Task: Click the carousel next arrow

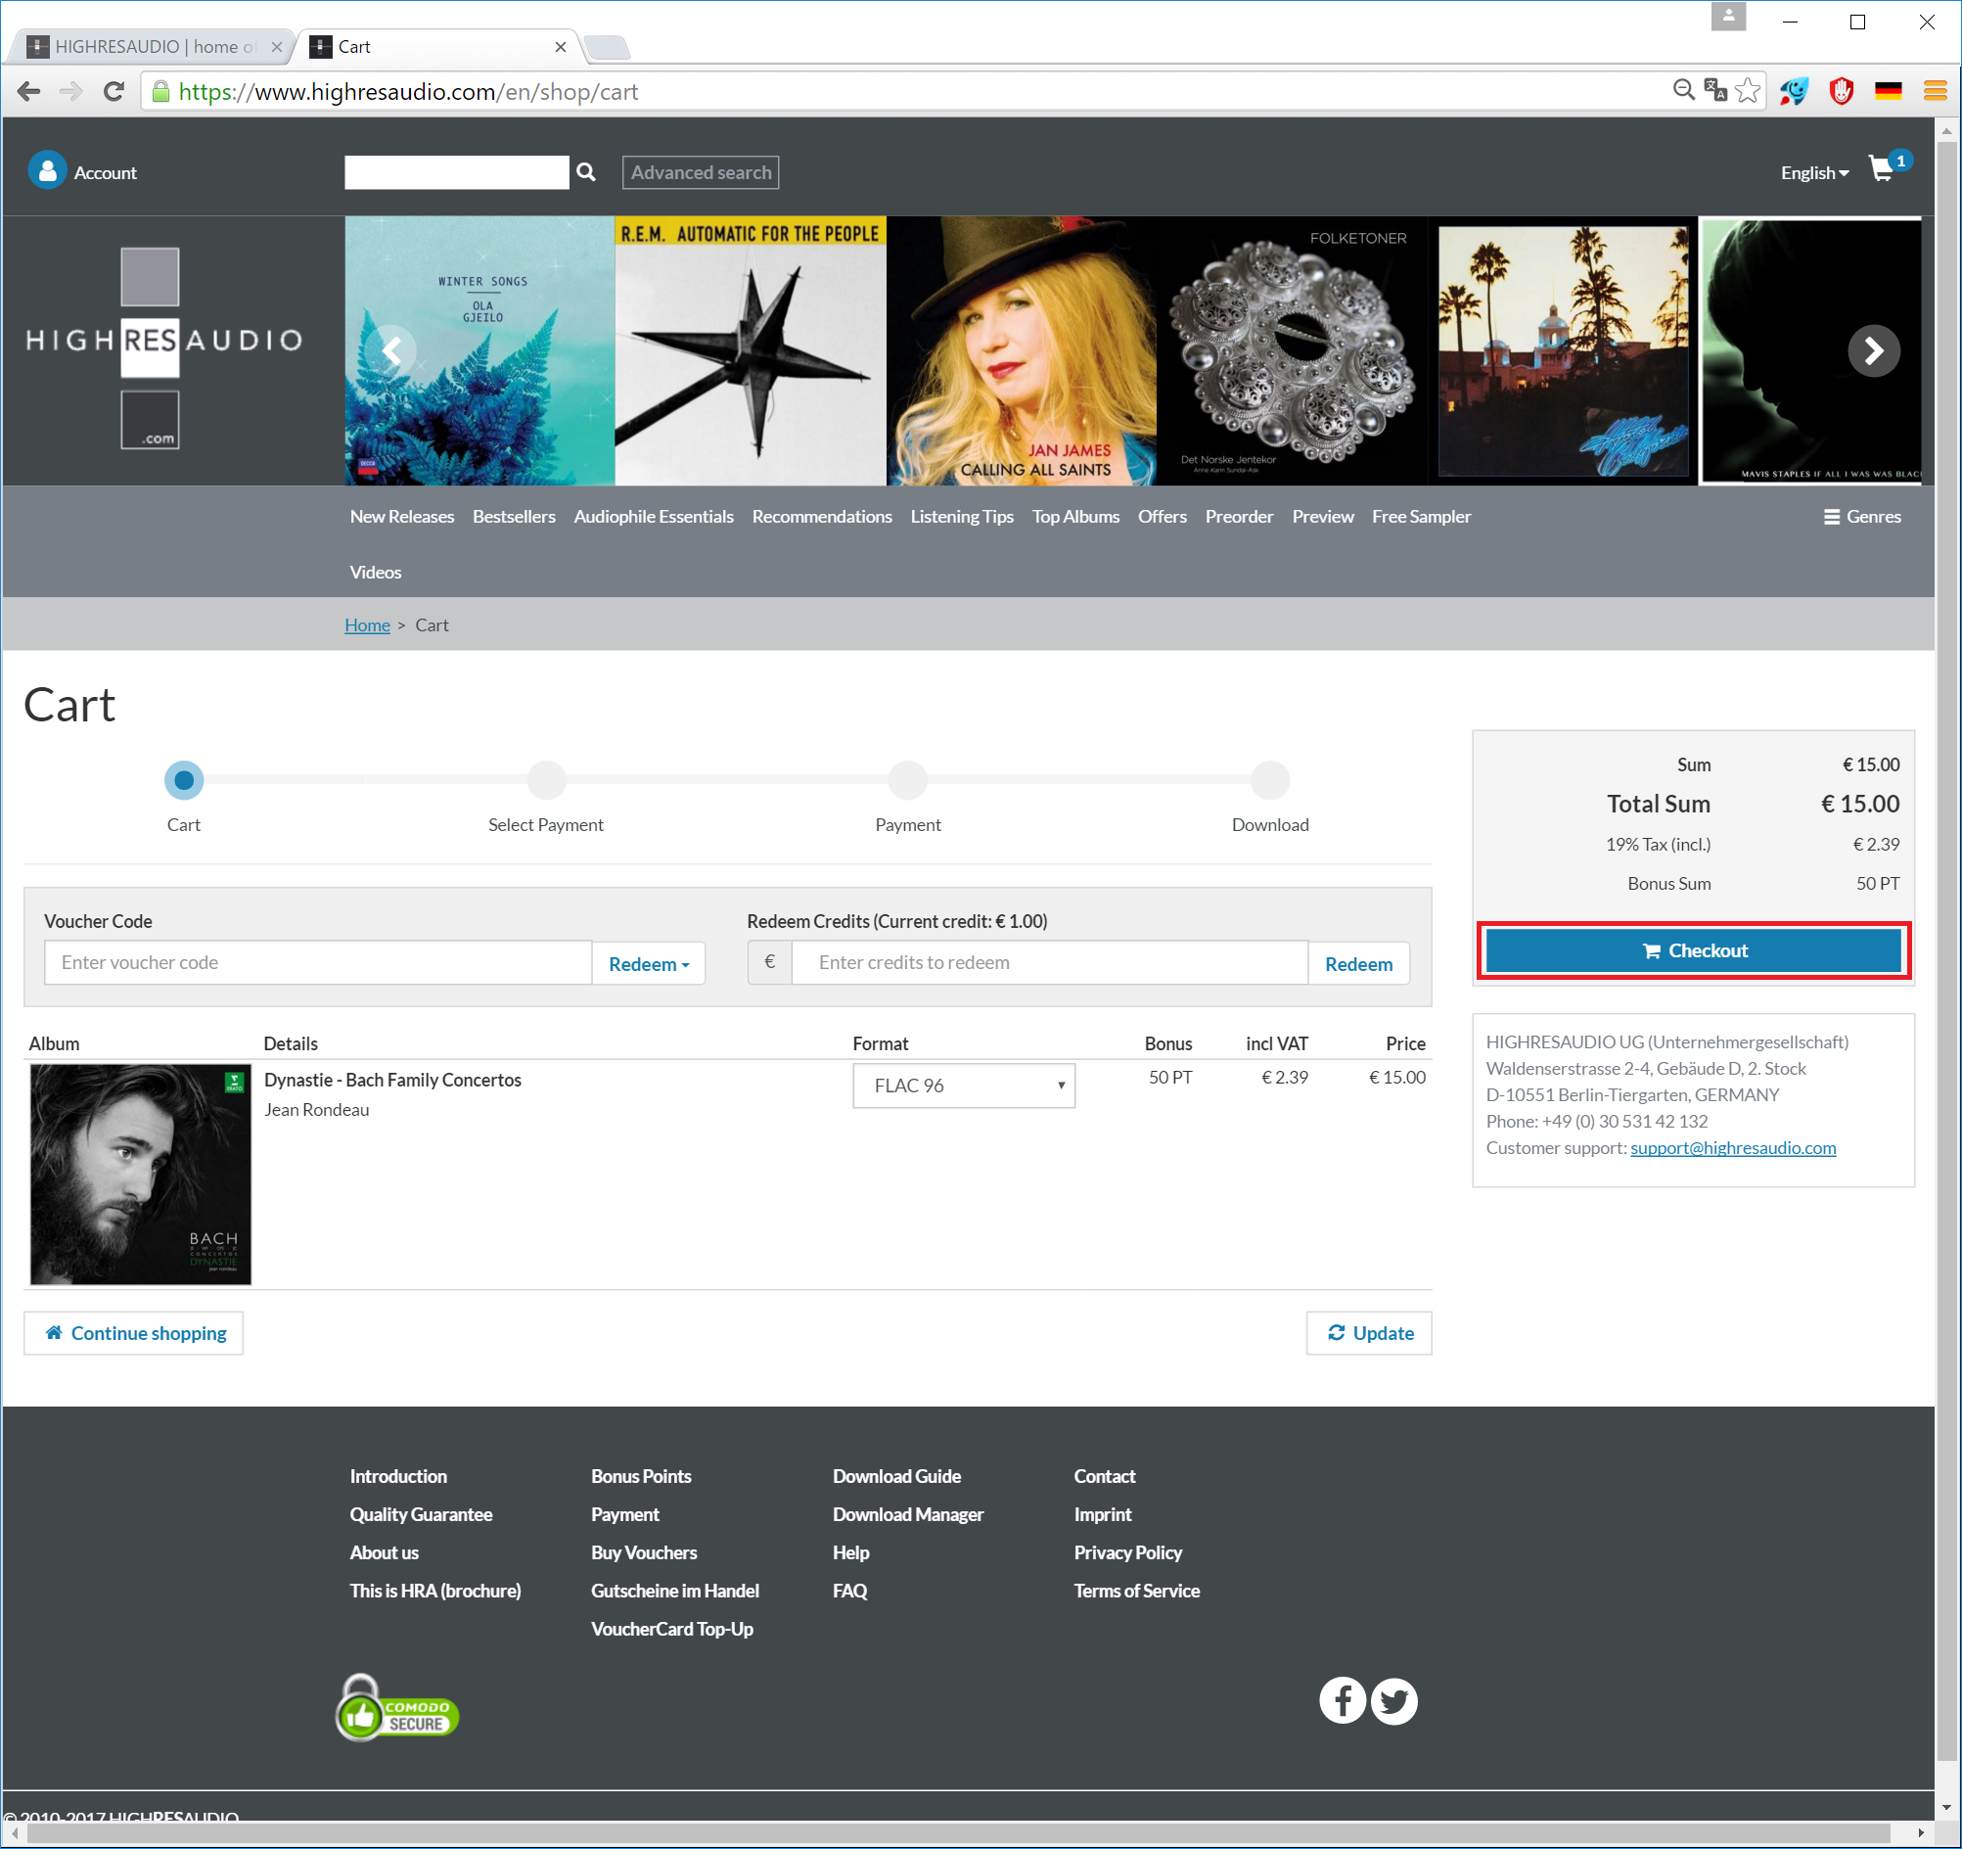Action: click(1873, 350)
